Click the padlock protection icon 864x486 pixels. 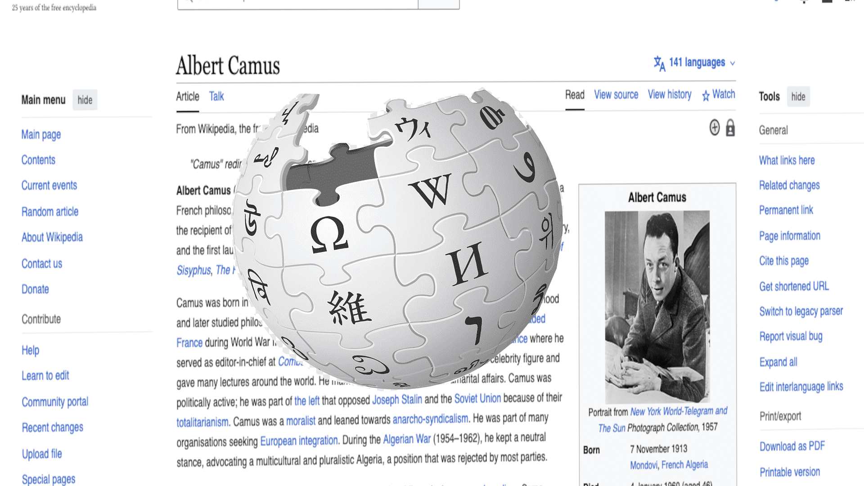pos(730,128)
